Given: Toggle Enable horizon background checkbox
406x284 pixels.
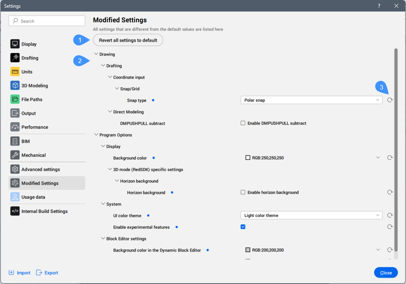Looking at the screenshot, I should (x=243, y=193).
